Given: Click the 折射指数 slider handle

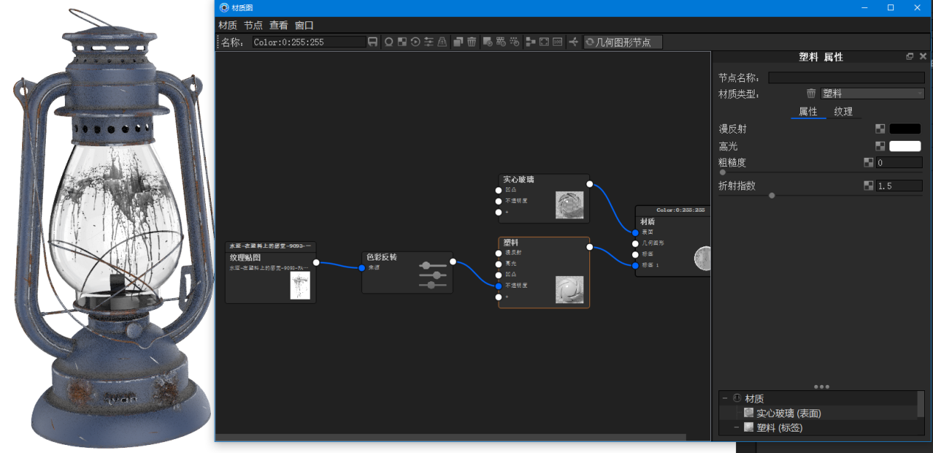Looking at the screenshot, I should point(771,196).
